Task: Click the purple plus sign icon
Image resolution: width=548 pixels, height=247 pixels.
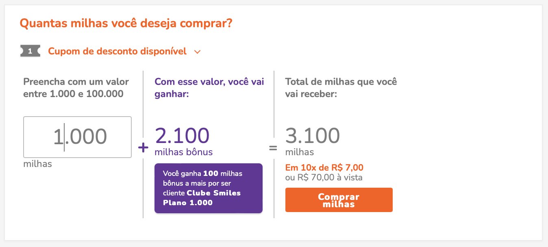Action: point(143,148)
